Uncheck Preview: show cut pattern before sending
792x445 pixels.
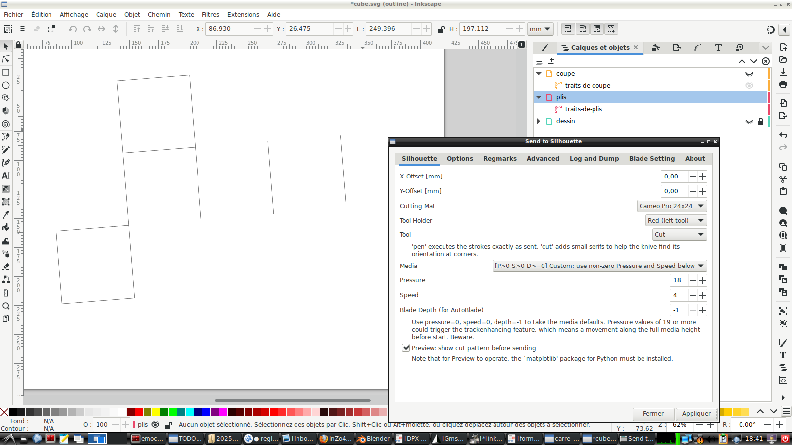[x=406, y=348]
